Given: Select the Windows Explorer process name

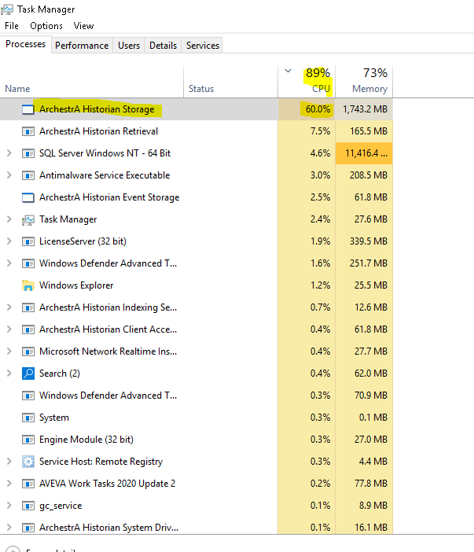Looking at the screenshot, I should click(x=76, y=285).
